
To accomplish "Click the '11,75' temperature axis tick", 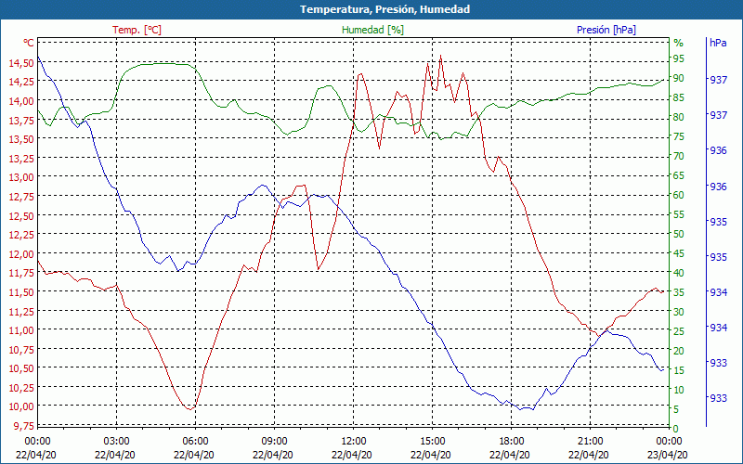I will coord(20,273).
